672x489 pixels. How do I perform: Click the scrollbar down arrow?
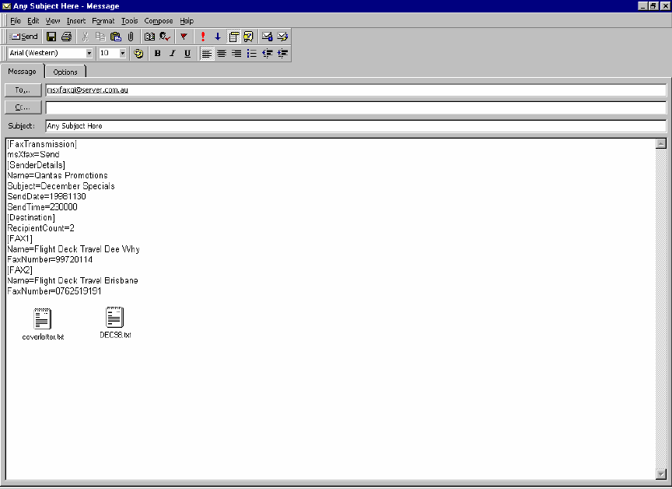[661, 474]
